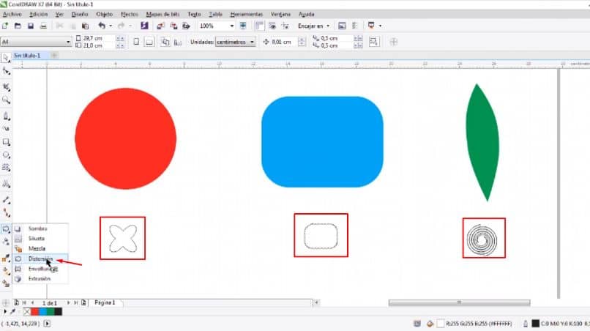Screen dimensions: 590x331
Task: Click the Import icon in standard toolbar
Action: [x=160, y=26]
